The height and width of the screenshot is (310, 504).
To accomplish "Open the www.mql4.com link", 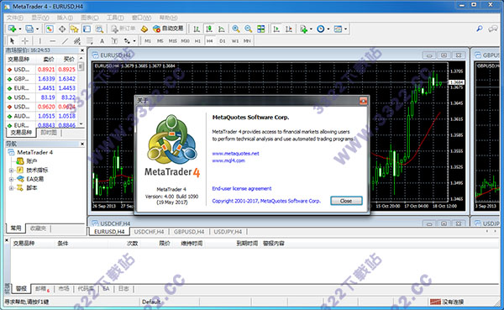I will coord(228,160).
